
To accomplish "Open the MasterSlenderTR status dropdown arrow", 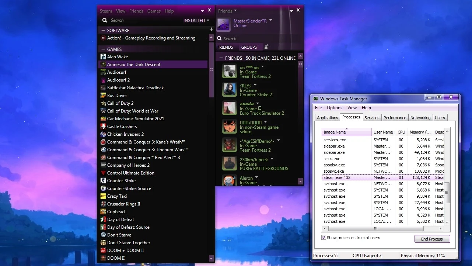I will (270, 20).
